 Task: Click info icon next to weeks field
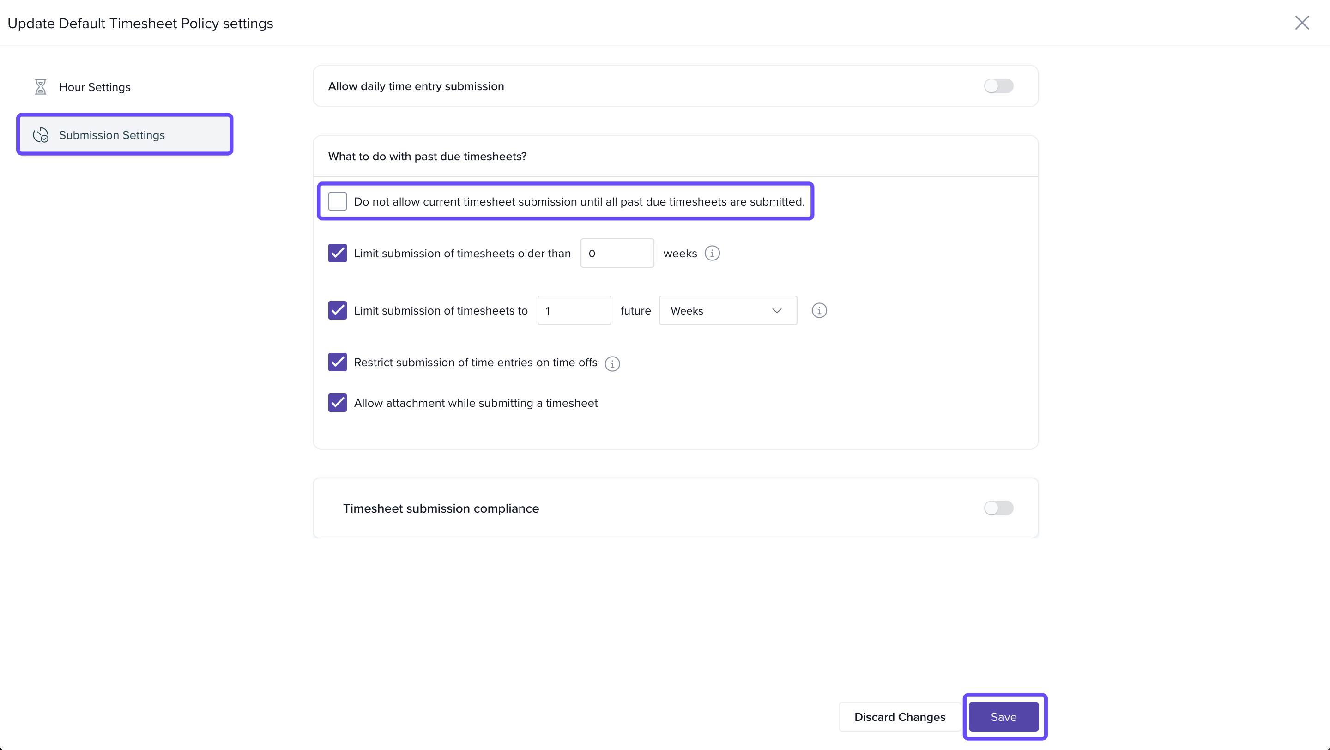[x=712, y=254]
